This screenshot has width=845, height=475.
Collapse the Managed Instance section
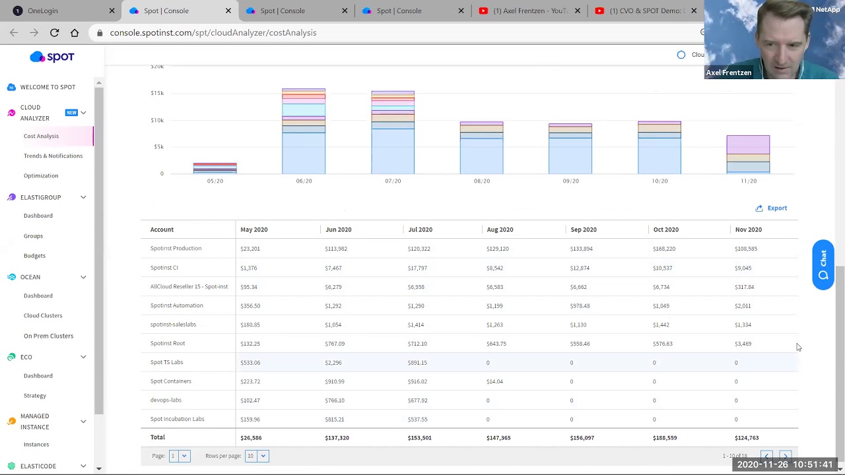(83, 422)
